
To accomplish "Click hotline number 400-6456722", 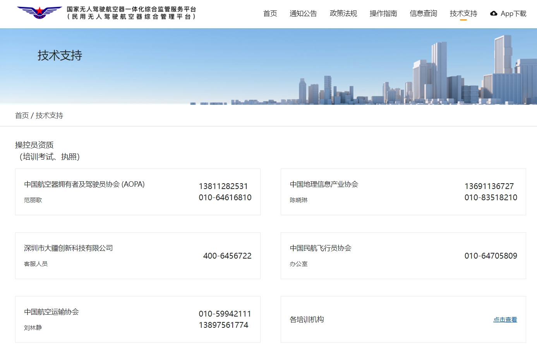I will pyautogui.click(x=227, y=256).
